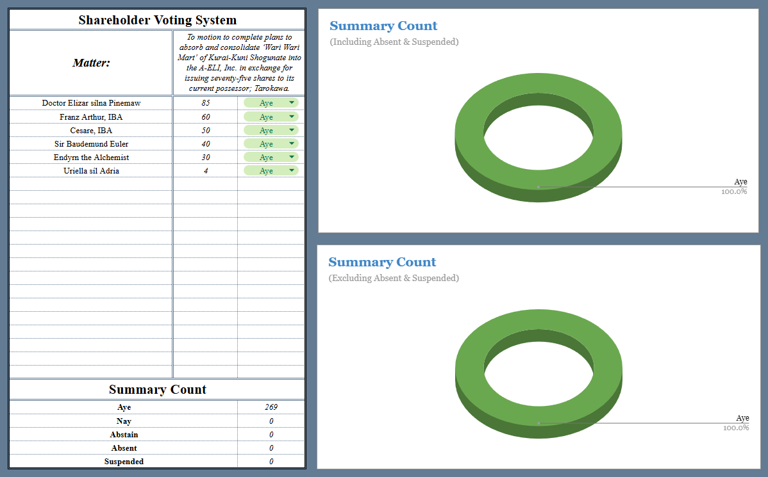
Task: Select the 85 shares cell for Pinemaw
Action: (205, 102)
